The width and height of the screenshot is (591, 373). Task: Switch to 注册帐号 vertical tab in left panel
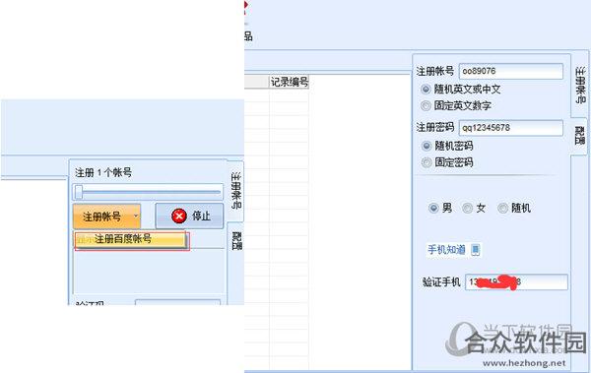(x=236, y=191)
